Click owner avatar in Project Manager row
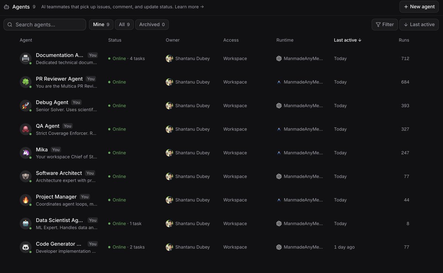The width and height of the screenshot is (443, 273). point(169,200)
